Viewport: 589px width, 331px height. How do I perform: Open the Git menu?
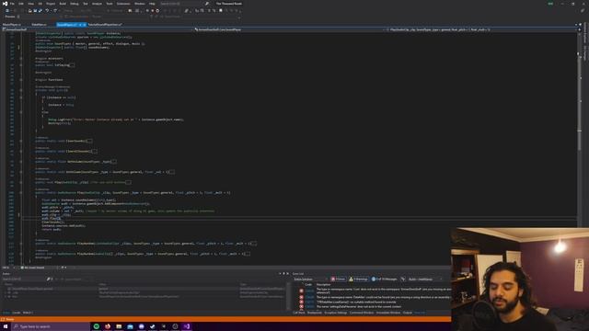(40, 4)
